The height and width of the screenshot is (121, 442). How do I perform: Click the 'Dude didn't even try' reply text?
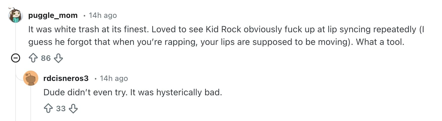click(x=133, y=93)
